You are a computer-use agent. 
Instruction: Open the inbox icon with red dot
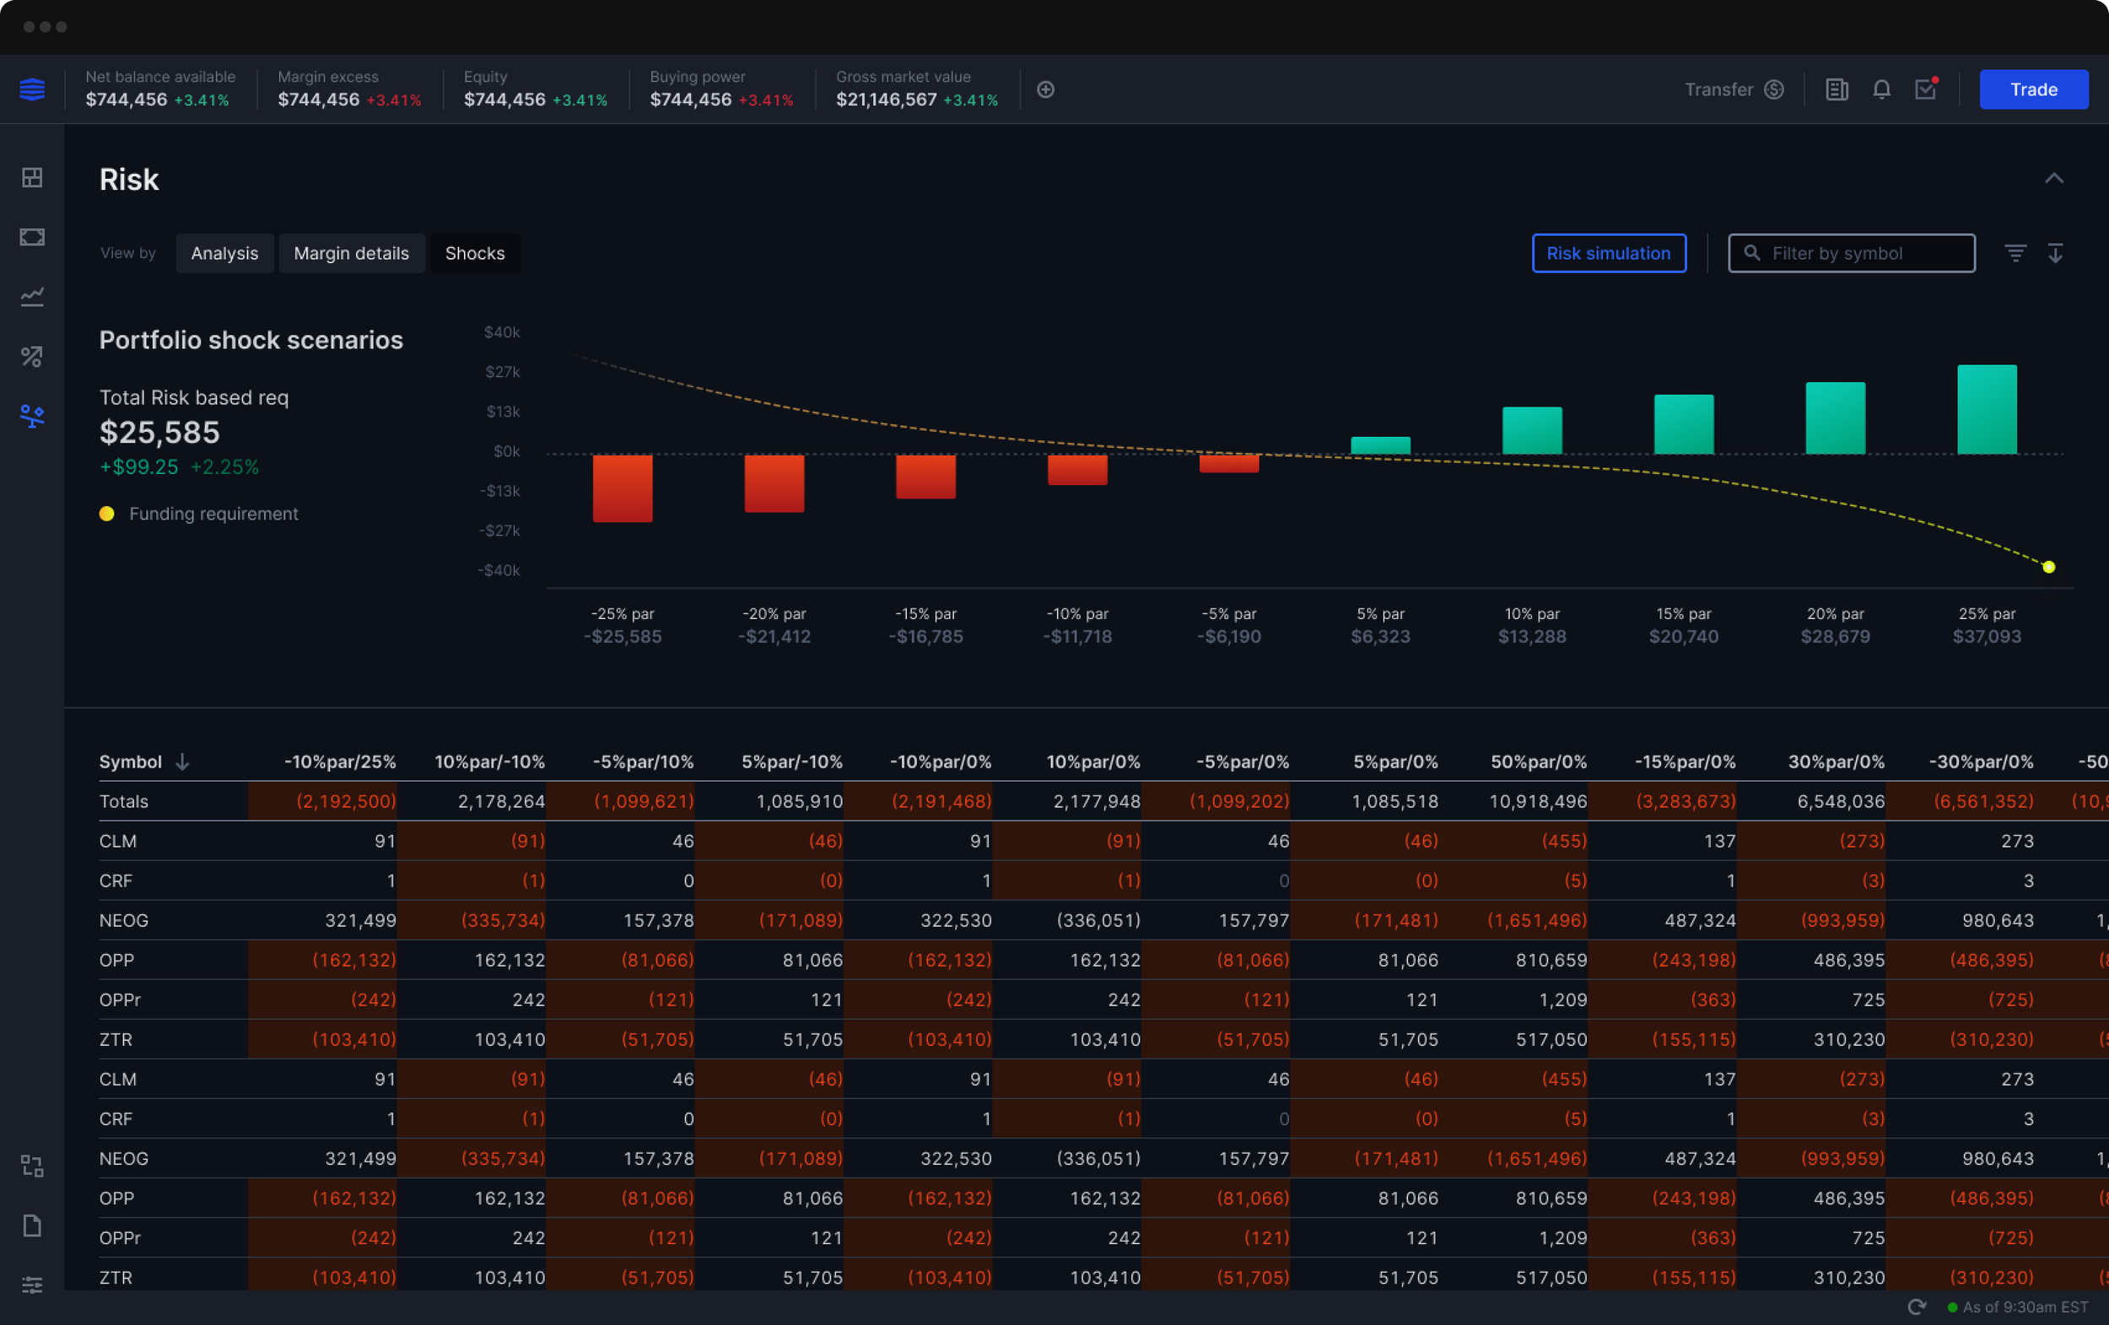click(1926, 89)
